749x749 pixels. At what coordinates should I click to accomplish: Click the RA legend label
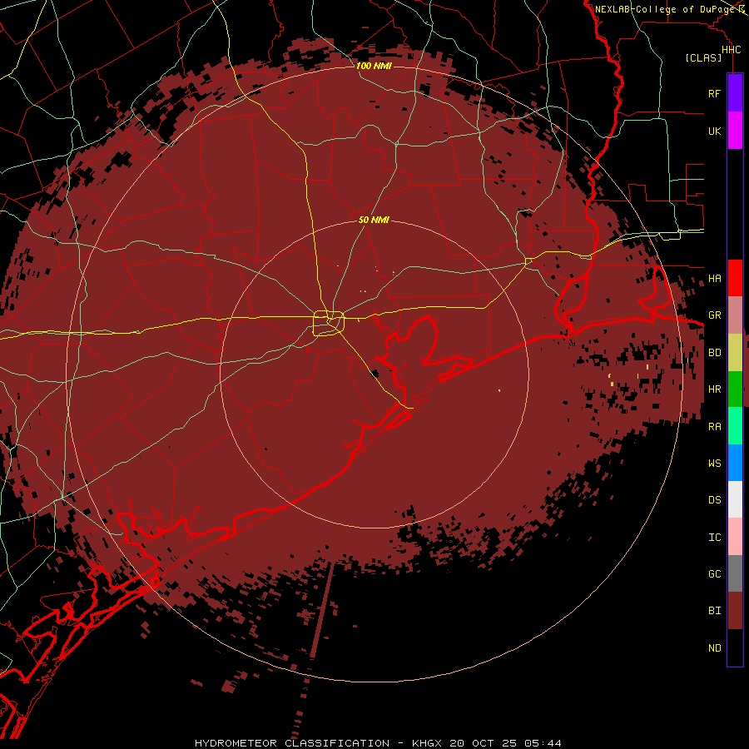click(714, 427)
